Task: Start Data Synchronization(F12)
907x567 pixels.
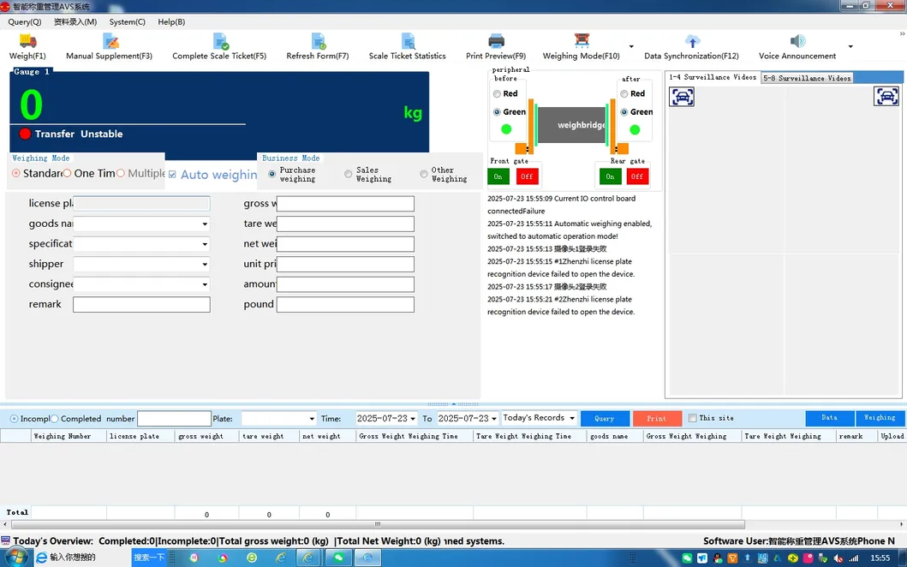Action: (694, 47)
